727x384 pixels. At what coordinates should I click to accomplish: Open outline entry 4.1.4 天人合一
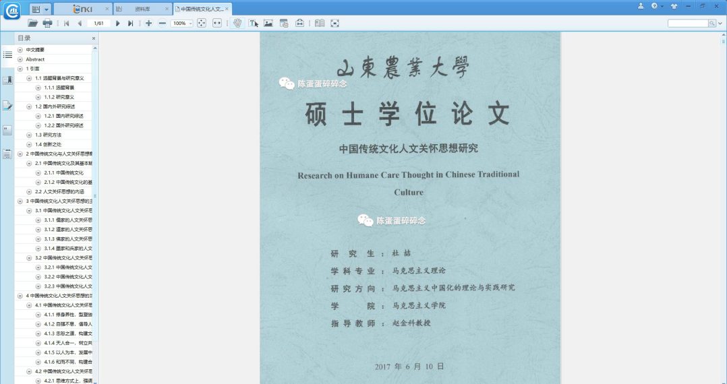pyautogui.click(x=68, y=343)
